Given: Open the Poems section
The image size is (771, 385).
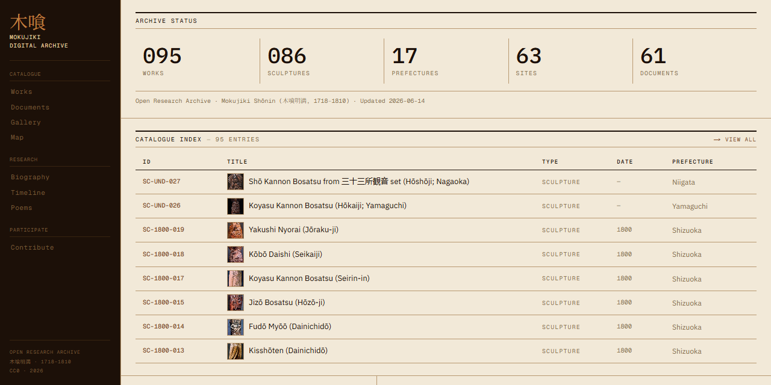Looking at the screenshot, I should (x=22, y=208).
